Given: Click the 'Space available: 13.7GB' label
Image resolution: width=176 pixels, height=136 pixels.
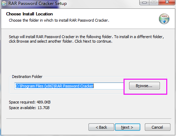Looking at the screenshot, I should tap(29, 108).
